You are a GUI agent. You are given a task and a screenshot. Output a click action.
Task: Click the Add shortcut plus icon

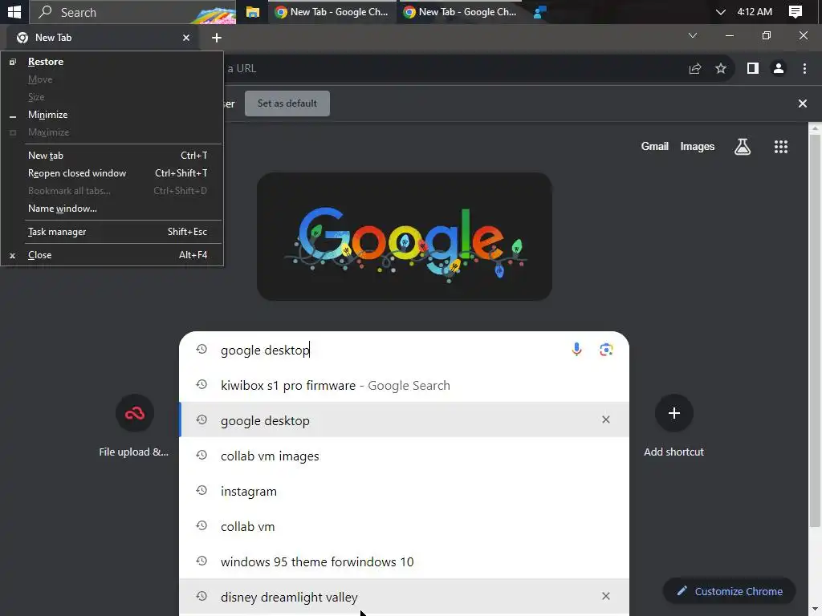point(673,413)
